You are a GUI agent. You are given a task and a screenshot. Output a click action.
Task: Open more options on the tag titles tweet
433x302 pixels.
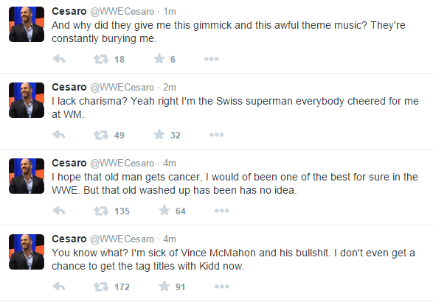tap(222, 287)
